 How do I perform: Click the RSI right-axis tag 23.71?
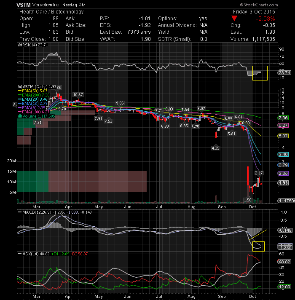[284, 73]
